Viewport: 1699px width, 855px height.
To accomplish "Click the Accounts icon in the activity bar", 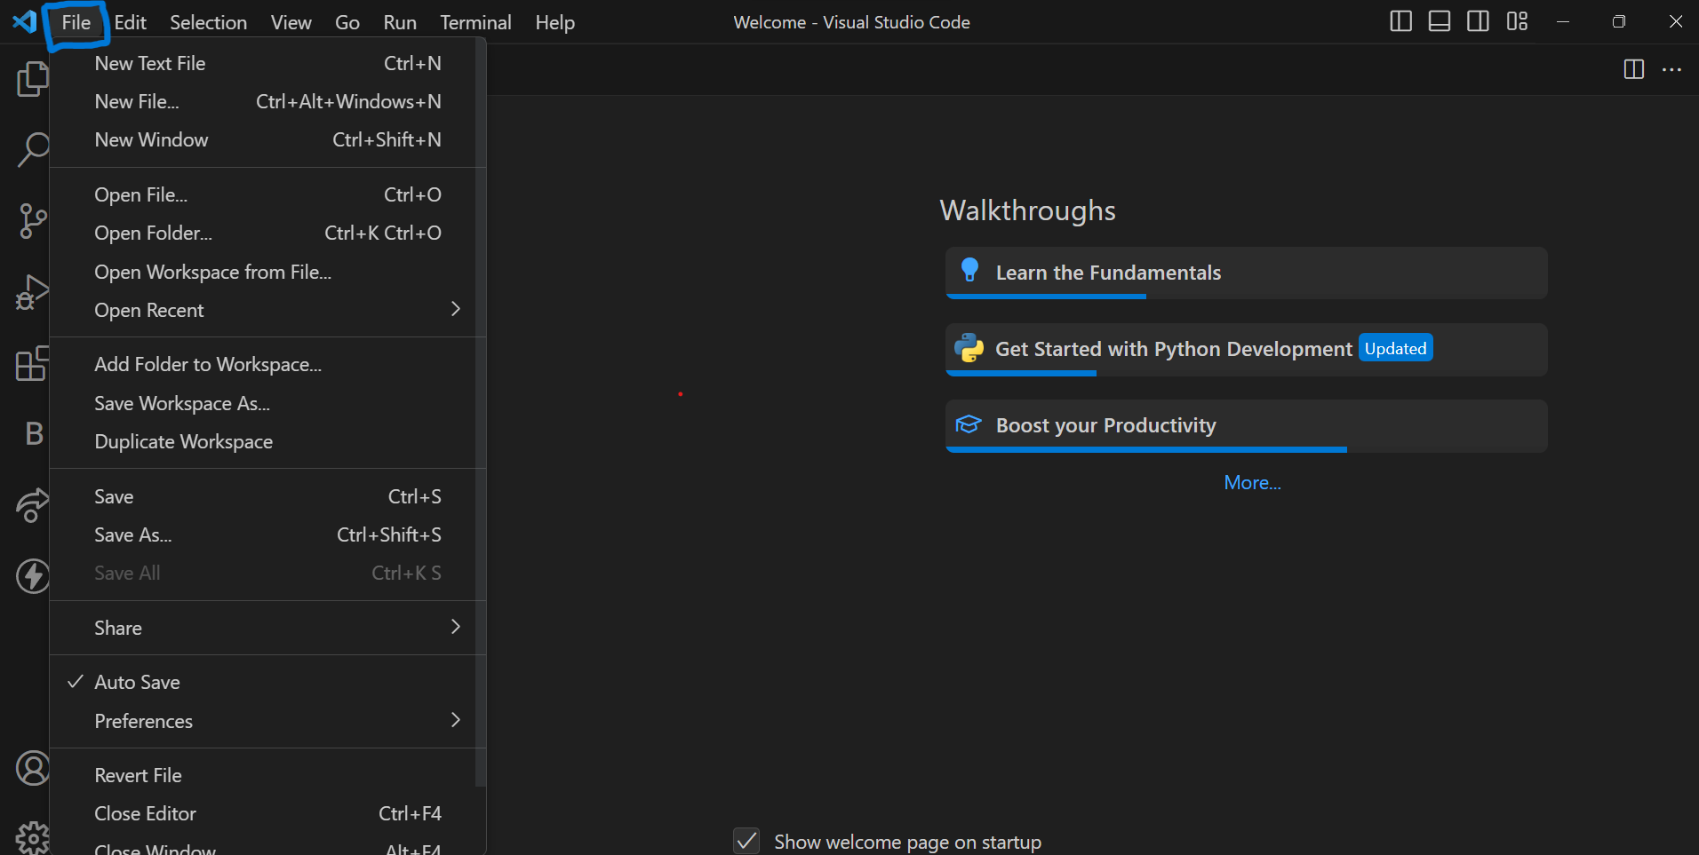I will point(33,768).
